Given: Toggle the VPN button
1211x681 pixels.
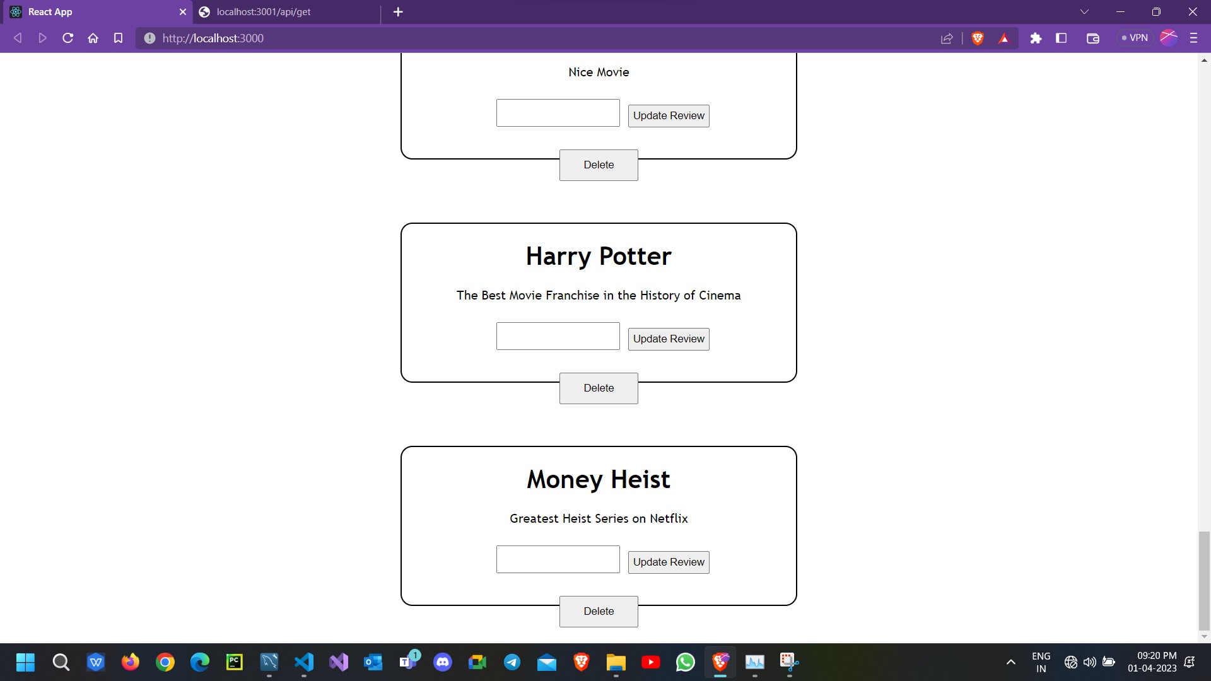Looking at the screenshot, I should click(1135, 38).
